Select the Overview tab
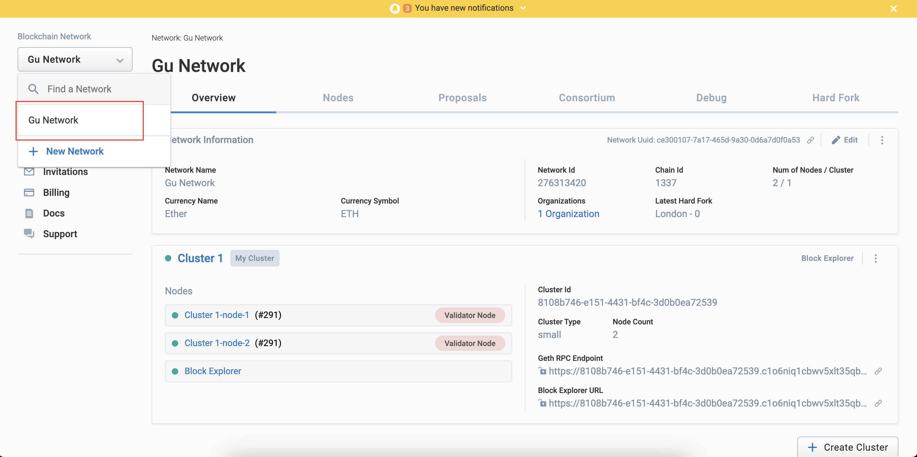 pyautogui.click(x=214, y=98)
